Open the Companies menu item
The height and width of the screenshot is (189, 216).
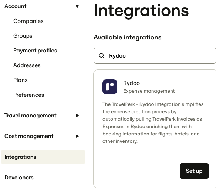point(28,21)
